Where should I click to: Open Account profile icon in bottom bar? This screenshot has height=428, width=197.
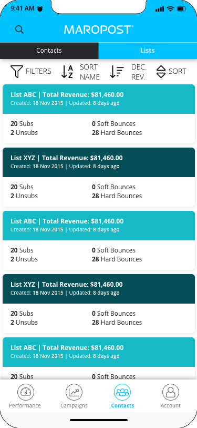pos(171,392)
